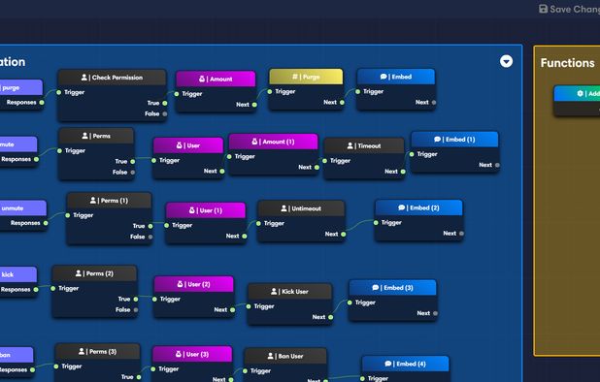Click the money bag icon on User (3) node
Viewport: 600px width, 382px height.
(179, 354)
